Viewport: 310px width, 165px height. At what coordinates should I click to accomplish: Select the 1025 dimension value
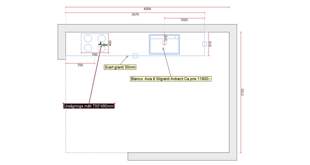tap(184, 20)
